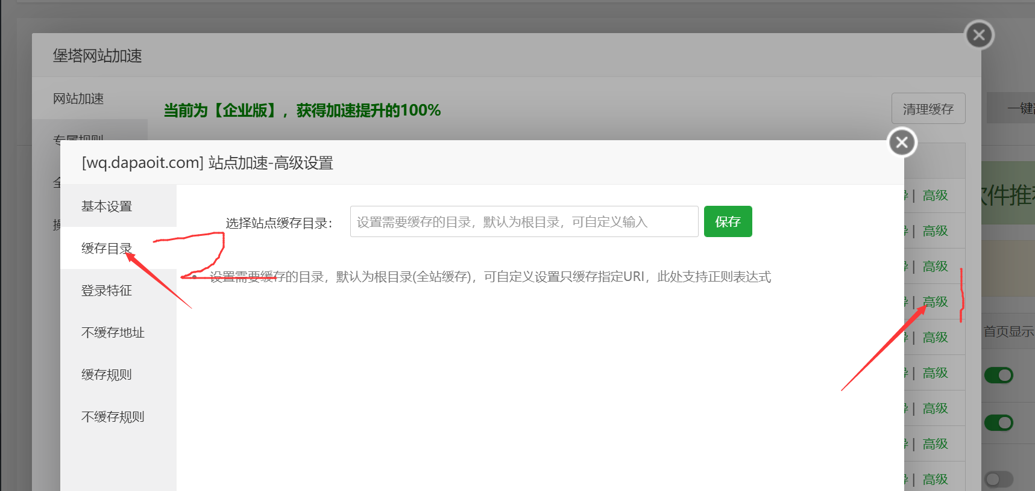Toggle the grey disabled switch on the right panel
The height and width of the screenshot is (491, 1035).
pos(998,480)
